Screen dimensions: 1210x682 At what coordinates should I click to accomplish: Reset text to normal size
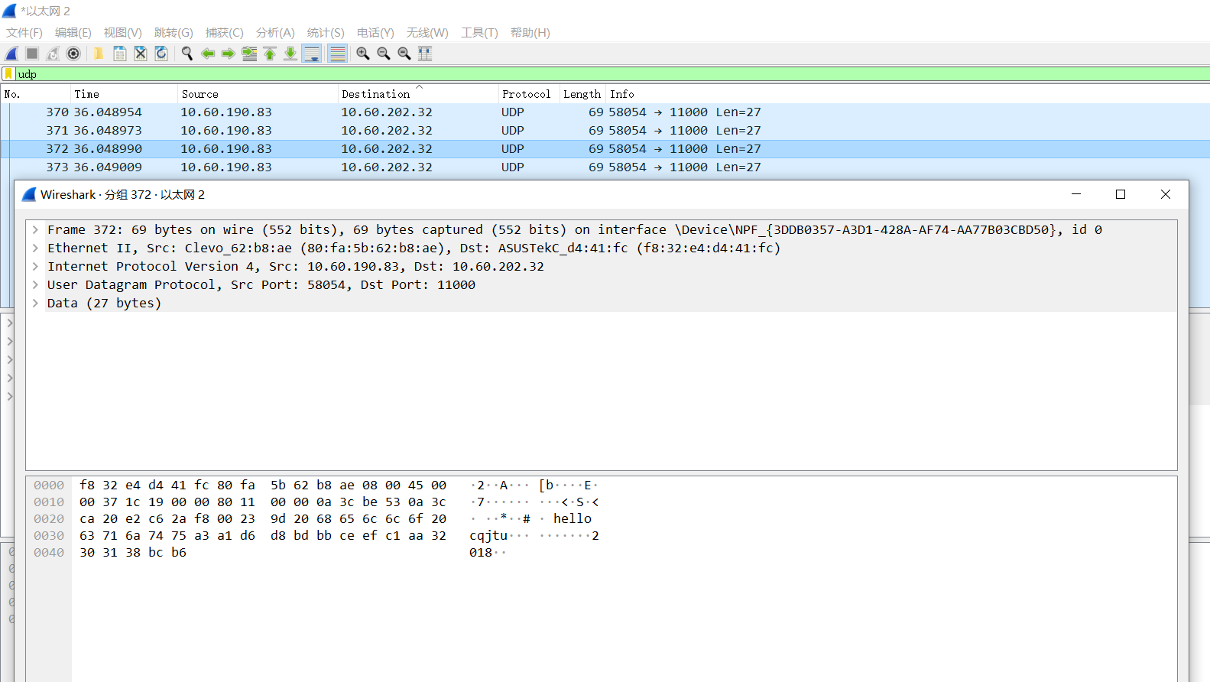(x=404, y=54)
